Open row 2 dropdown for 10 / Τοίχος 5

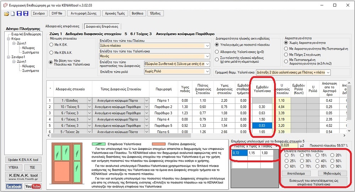point(89,107)
